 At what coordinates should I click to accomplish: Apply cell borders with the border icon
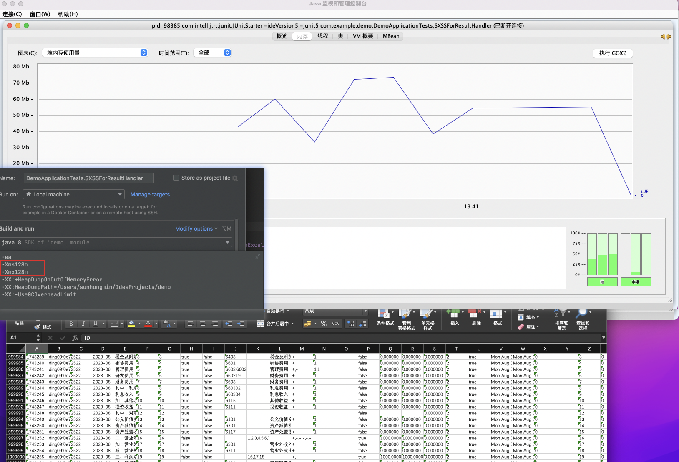[x=114, y=324]
